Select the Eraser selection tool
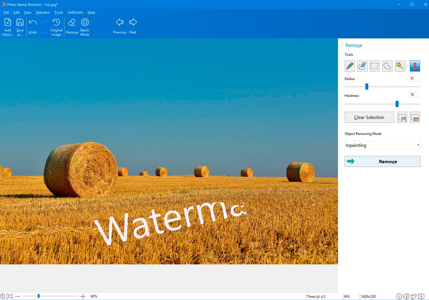 click(362, 66)
